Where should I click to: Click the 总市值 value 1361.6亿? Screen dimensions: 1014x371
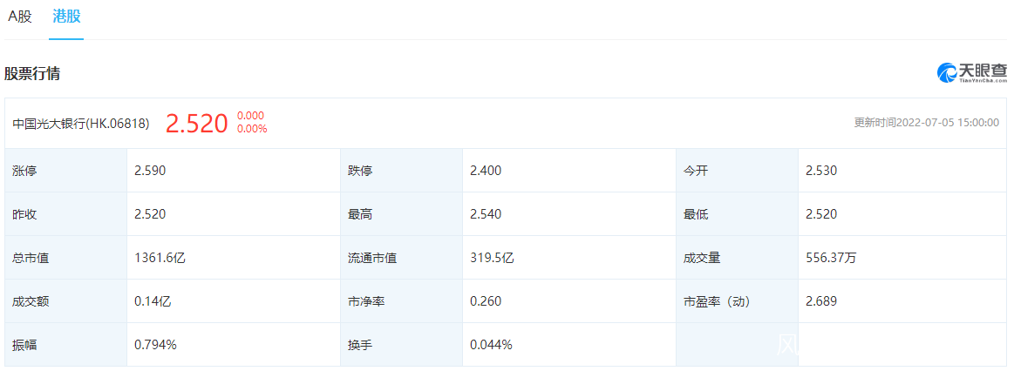point(160,258)
